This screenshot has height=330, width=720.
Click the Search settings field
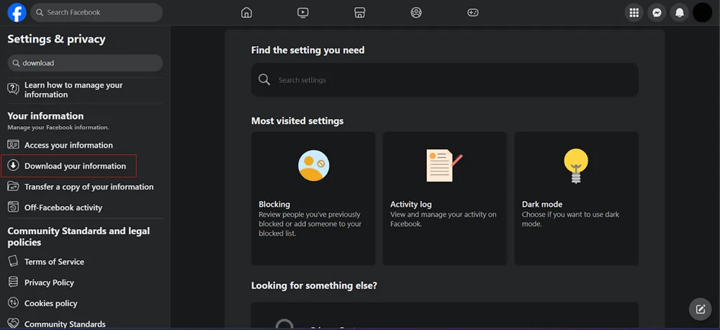tap(444, 80)
